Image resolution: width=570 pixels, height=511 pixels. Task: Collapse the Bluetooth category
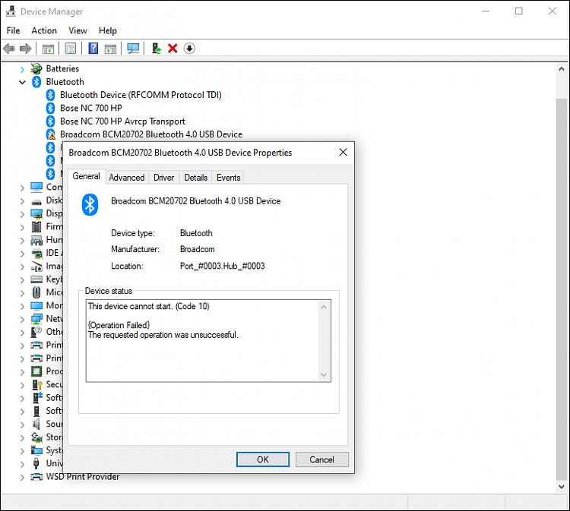point(22,83)
